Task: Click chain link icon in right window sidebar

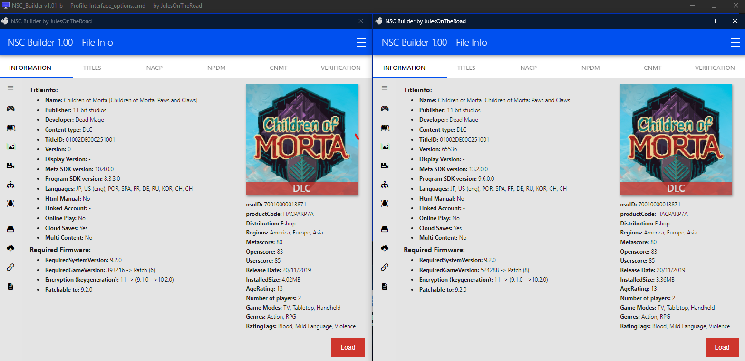Action: click(385, 267)
